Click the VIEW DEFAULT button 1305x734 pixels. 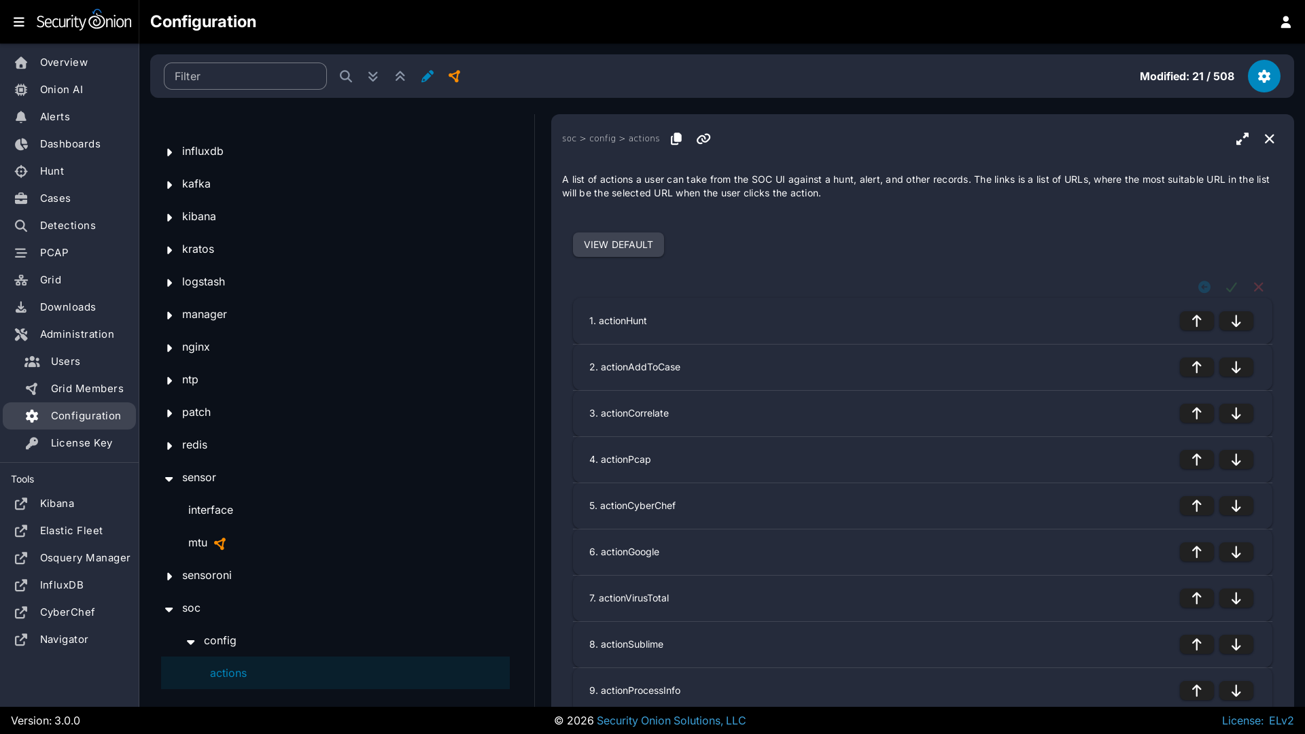pos(618,245)
